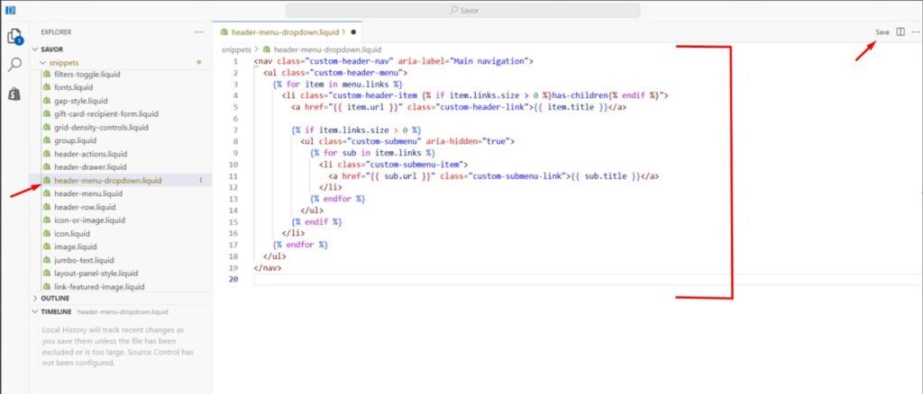Open the Explorer view in activity bar
The image size is (923, 394).
tap(14, 37)
